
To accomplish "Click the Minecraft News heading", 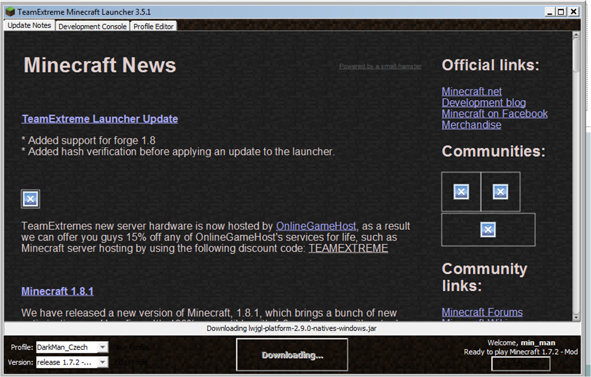I will tap(100, 65).
